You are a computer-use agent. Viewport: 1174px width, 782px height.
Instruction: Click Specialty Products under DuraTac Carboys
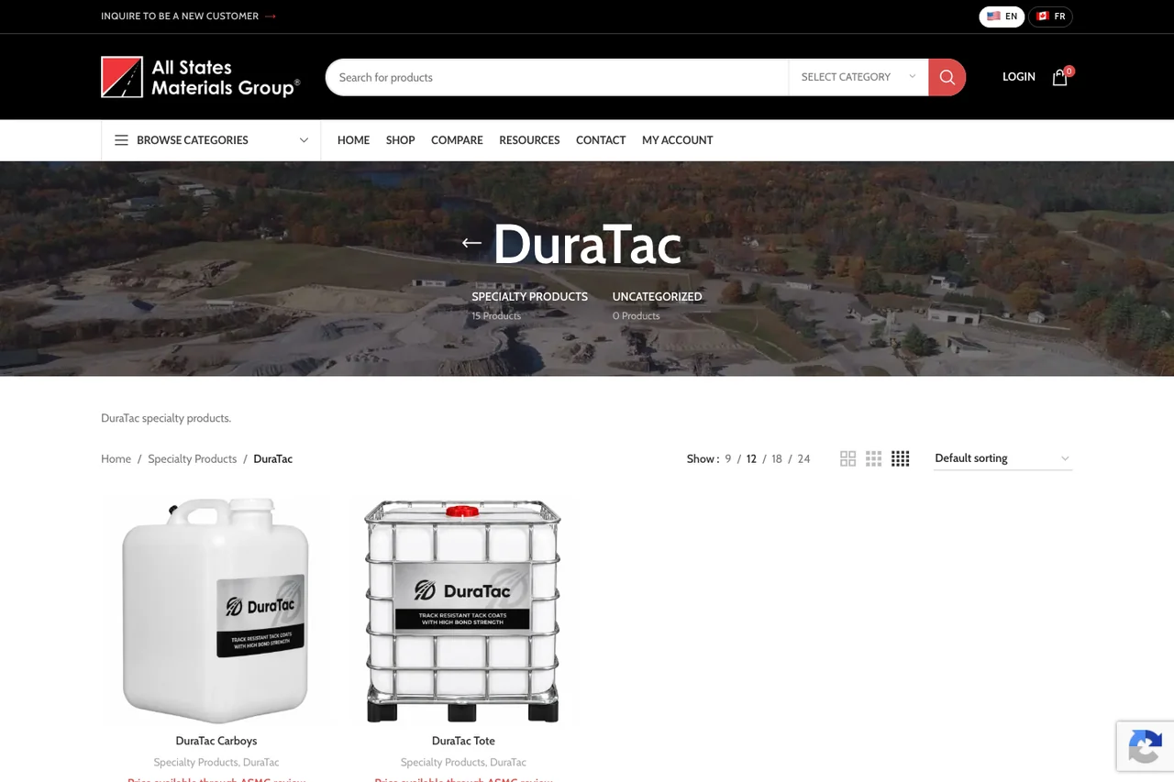195,763
